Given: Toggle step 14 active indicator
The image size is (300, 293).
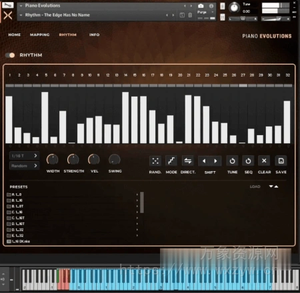Looking at the screenshot, I should (126, 85).
